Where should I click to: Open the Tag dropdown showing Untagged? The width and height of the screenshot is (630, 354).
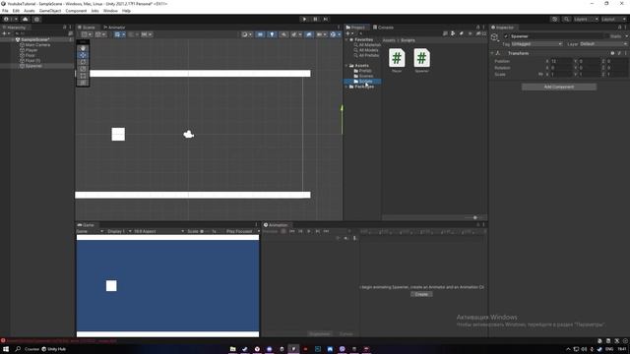pos(536,43)
